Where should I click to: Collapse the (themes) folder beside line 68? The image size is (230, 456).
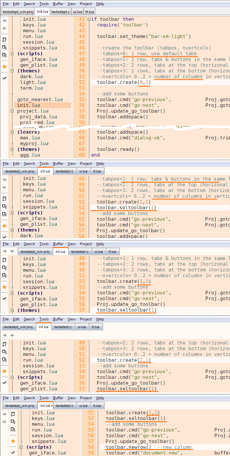13,149
